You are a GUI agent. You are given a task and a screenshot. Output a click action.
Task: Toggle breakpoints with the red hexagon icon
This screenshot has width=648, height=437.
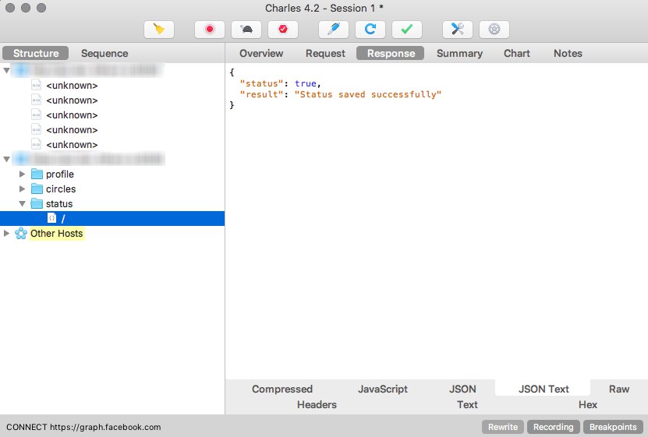point(283,30)
